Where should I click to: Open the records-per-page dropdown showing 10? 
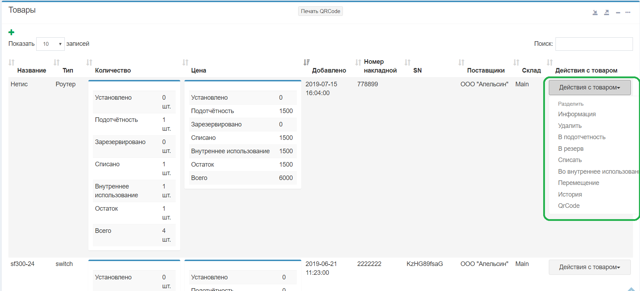pos(50,44)
